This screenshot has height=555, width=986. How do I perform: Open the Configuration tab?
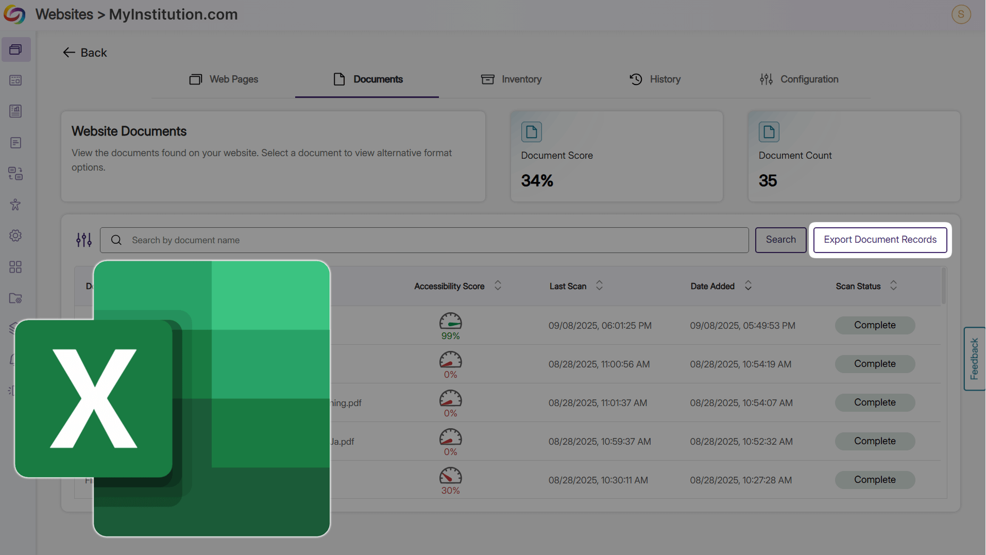(x=799, y=79)
